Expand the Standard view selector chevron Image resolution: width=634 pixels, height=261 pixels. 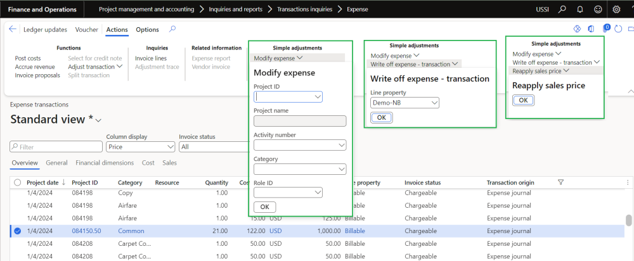[x=98, y=120]
